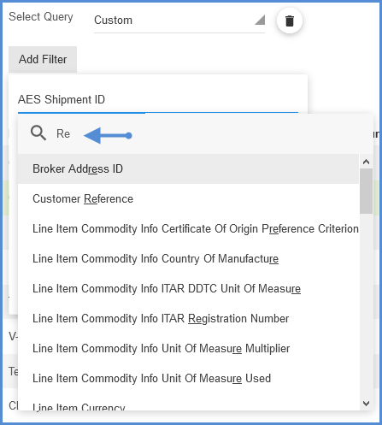Screen dimensions: 382x425
Task: Choose Customer Reference from the list
Action: pos(188,198)
